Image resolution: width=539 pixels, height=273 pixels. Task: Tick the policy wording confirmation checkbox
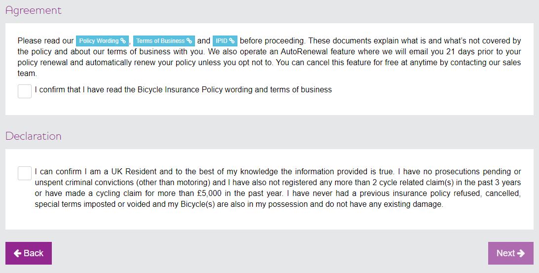tap(25, 91)
